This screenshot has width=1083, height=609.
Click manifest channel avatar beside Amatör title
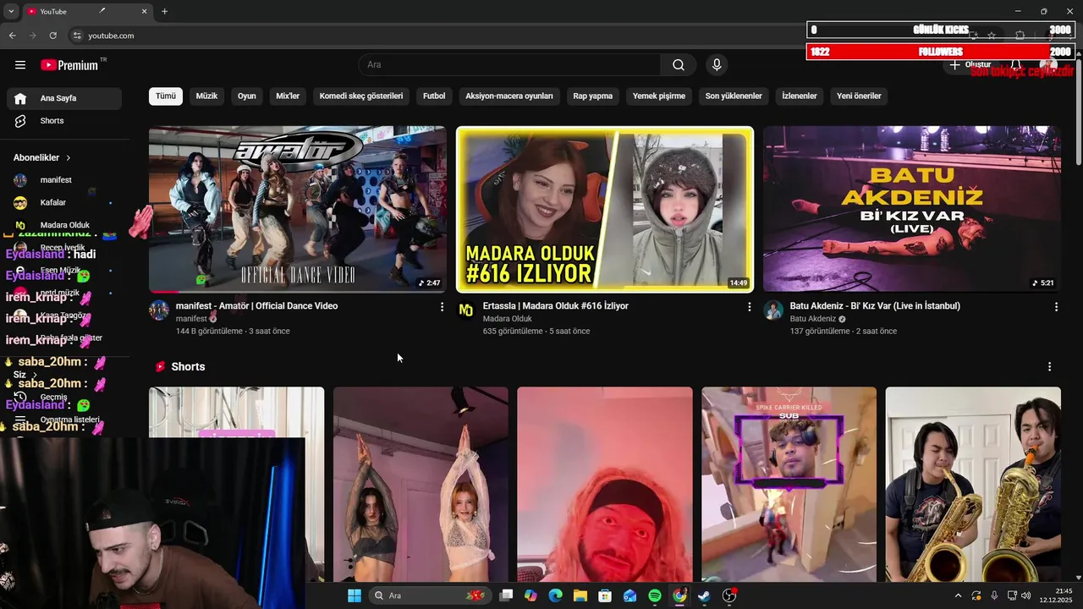coord(159,310)
